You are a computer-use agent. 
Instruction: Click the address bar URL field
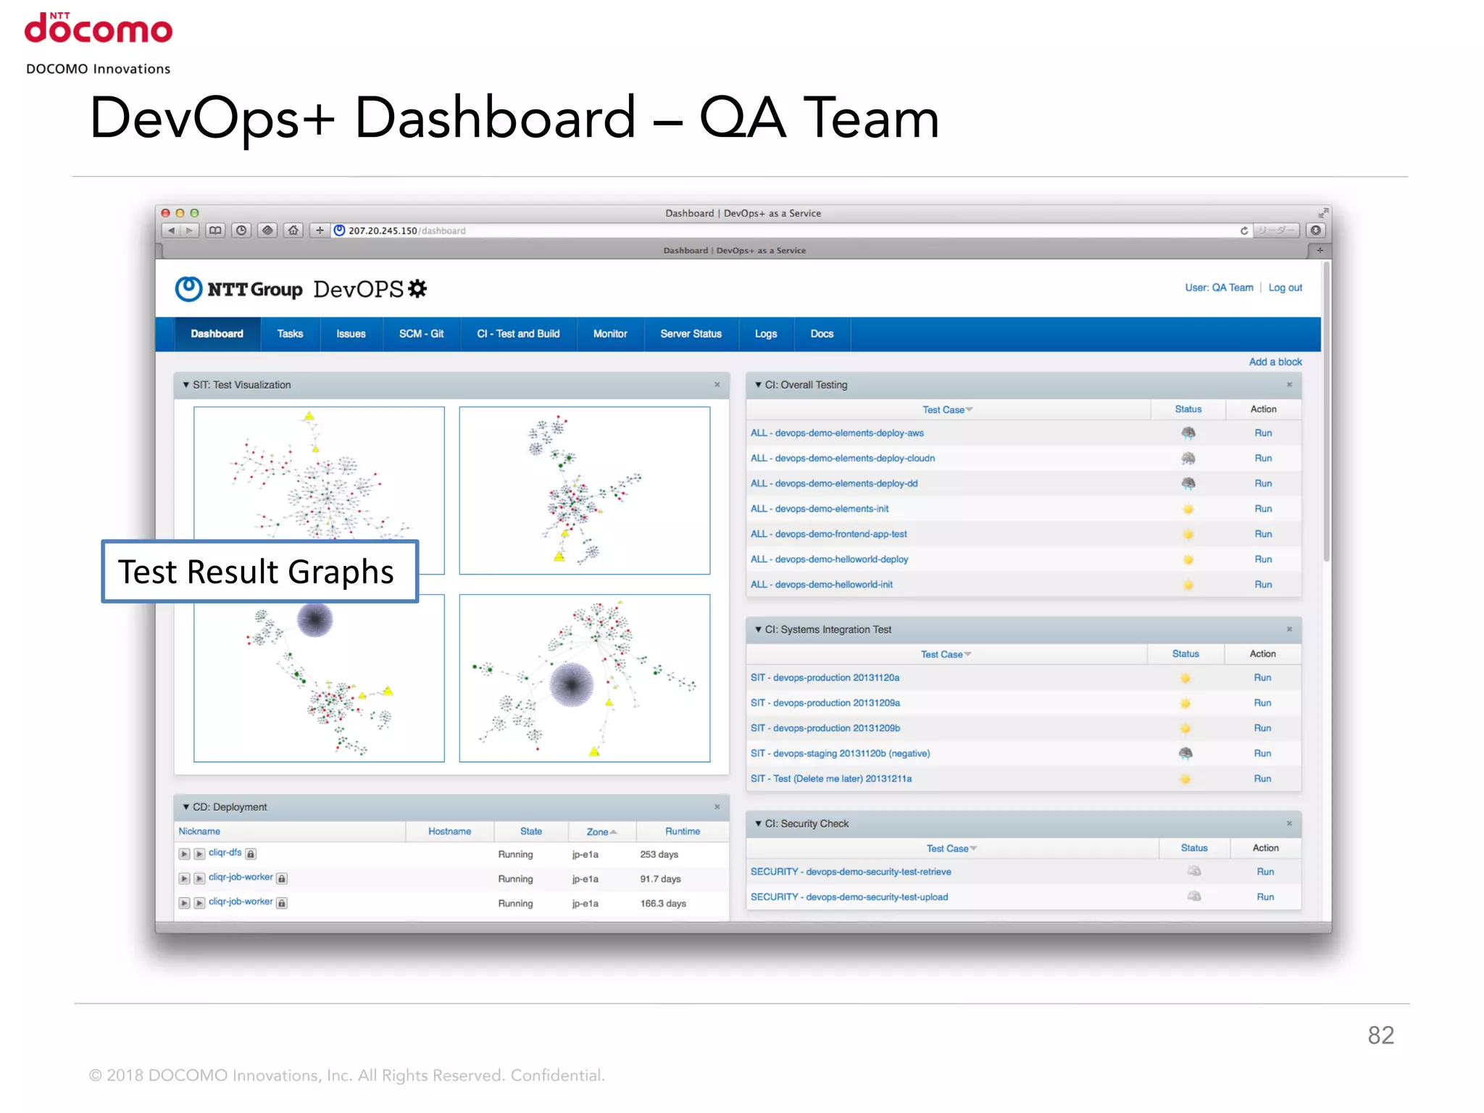[x=790, y=230]
